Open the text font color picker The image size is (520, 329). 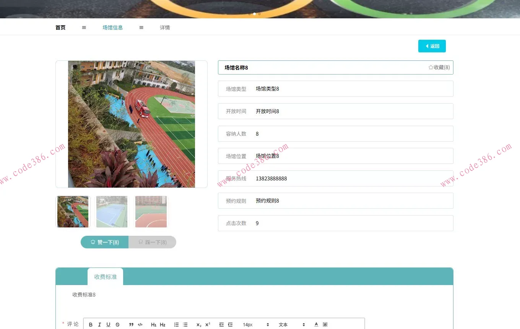point(316,325)
